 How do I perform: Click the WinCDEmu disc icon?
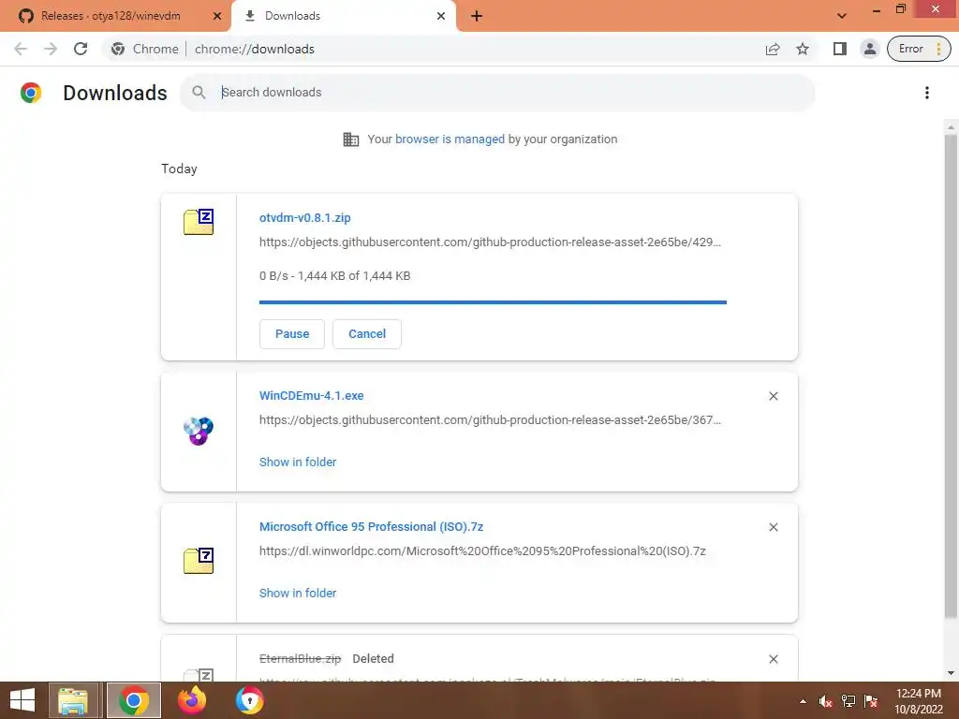tap(199, 431)
